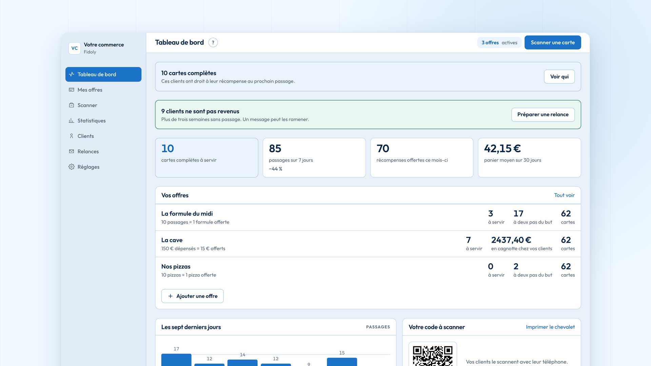651x366 pixels.
Task: Click the 3 offres actives badge
Action: tap(499, 42)
